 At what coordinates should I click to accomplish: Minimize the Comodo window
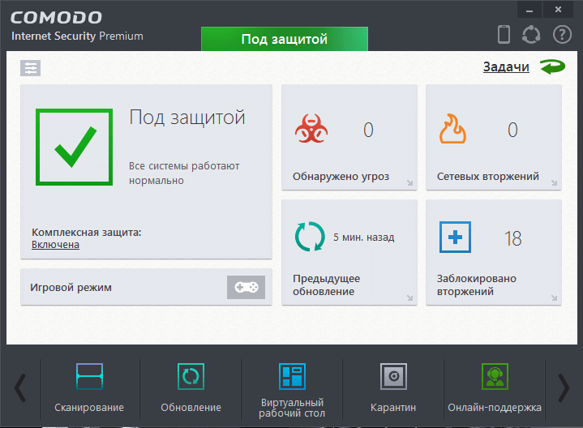pos(529,10)
